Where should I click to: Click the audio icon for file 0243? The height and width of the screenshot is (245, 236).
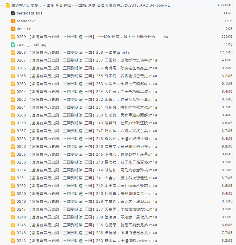[x=13, y=241]
